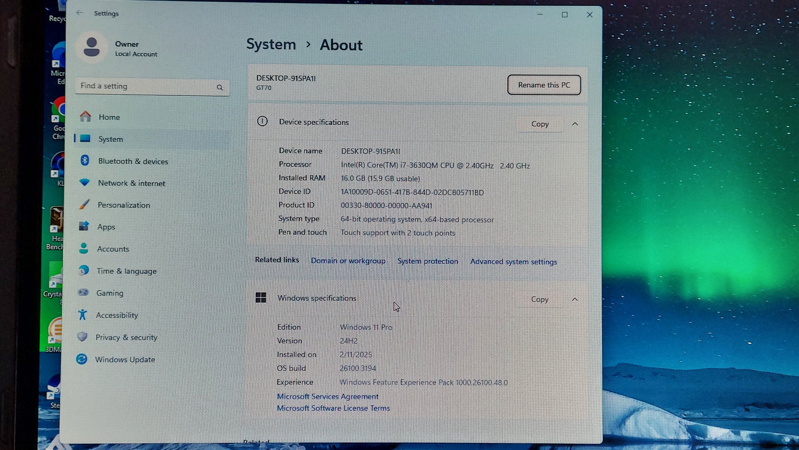The height and width of the screenshot is (450, 799).
Task: Click the Bluetooth icon in sidebar
Action: click(85, 160)
